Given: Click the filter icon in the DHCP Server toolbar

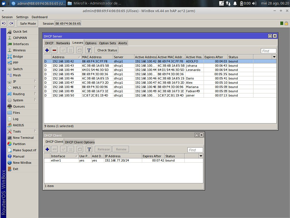Looking at the screenshot, I should (x=89, y=50).
